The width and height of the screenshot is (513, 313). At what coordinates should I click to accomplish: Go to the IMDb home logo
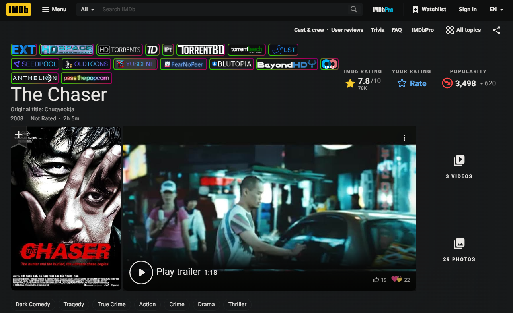pyautogui.click(x=18, y=9)
